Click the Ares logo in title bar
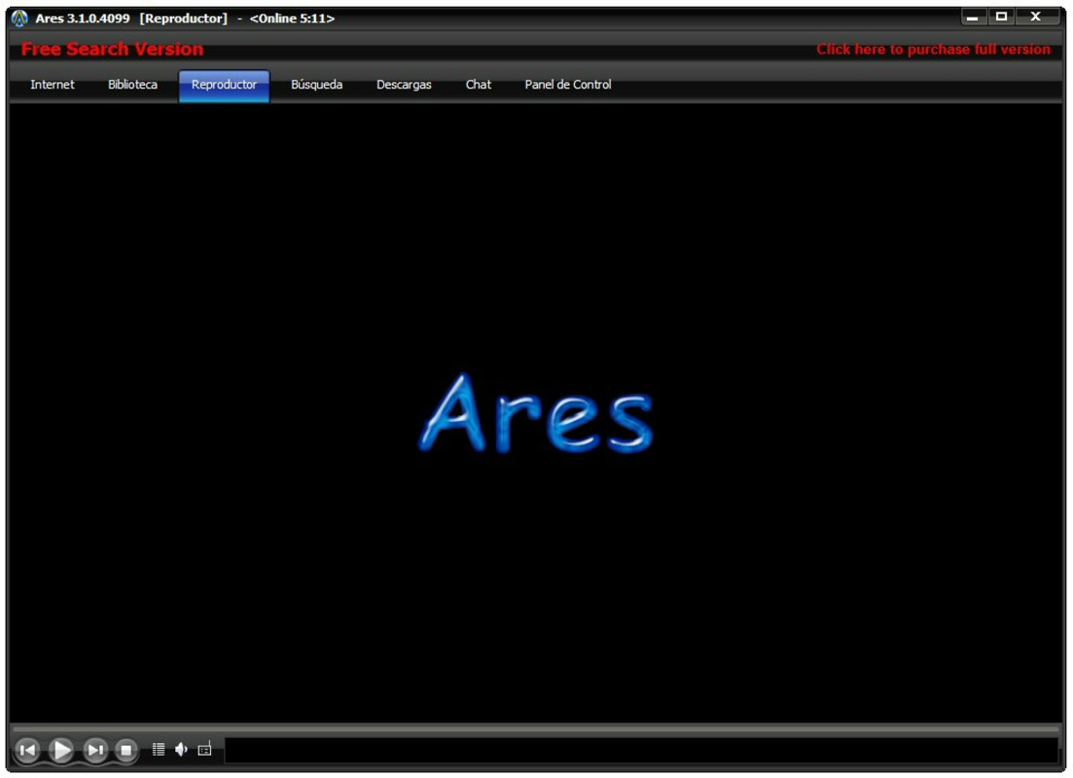 tap(19, 18)
